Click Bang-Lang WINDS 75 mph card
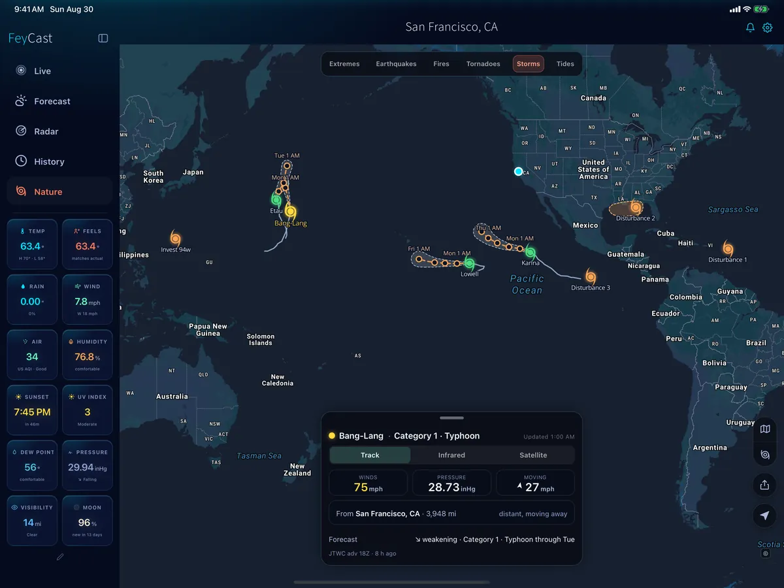 point(368,483)
